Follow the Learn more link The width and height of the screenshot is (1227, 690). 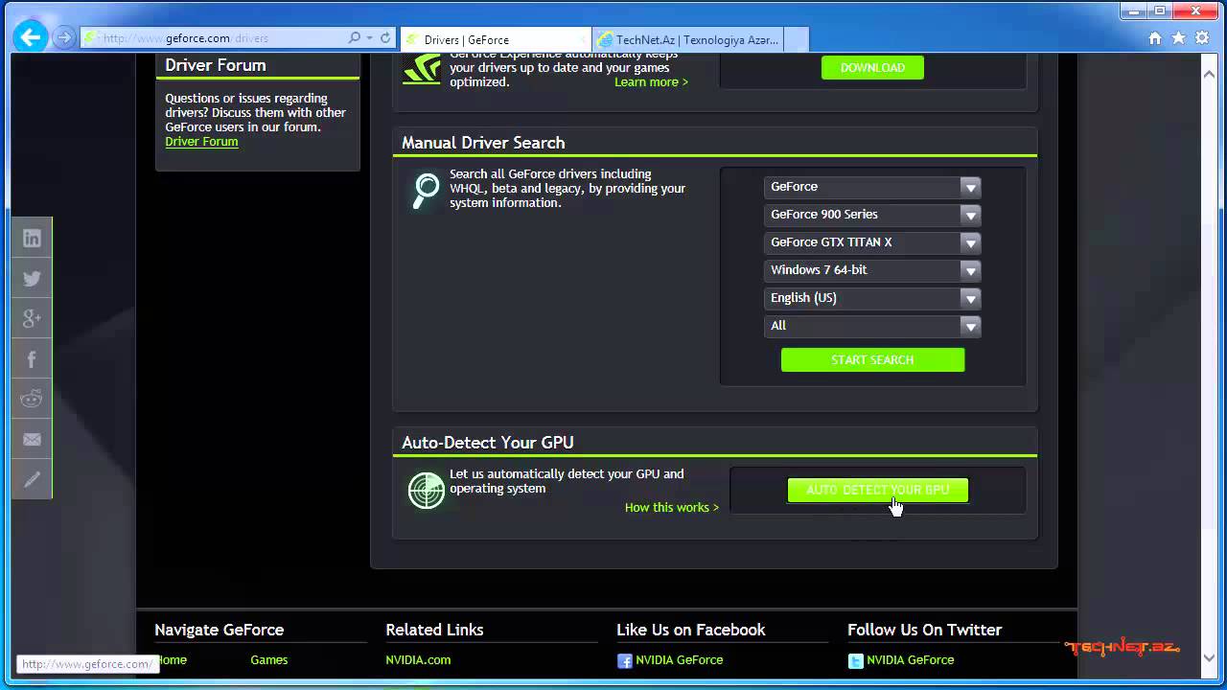coord(651,82)
